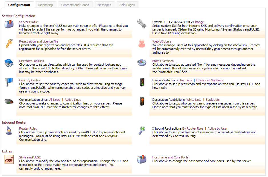Click the Communication Lines label

point(33,100)
